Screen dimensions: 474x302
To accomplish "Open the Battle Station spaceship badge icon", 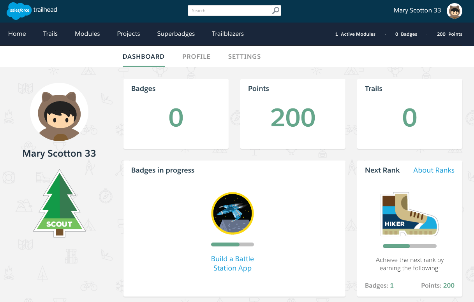I will pyautogui.click(x=233, y=213).
